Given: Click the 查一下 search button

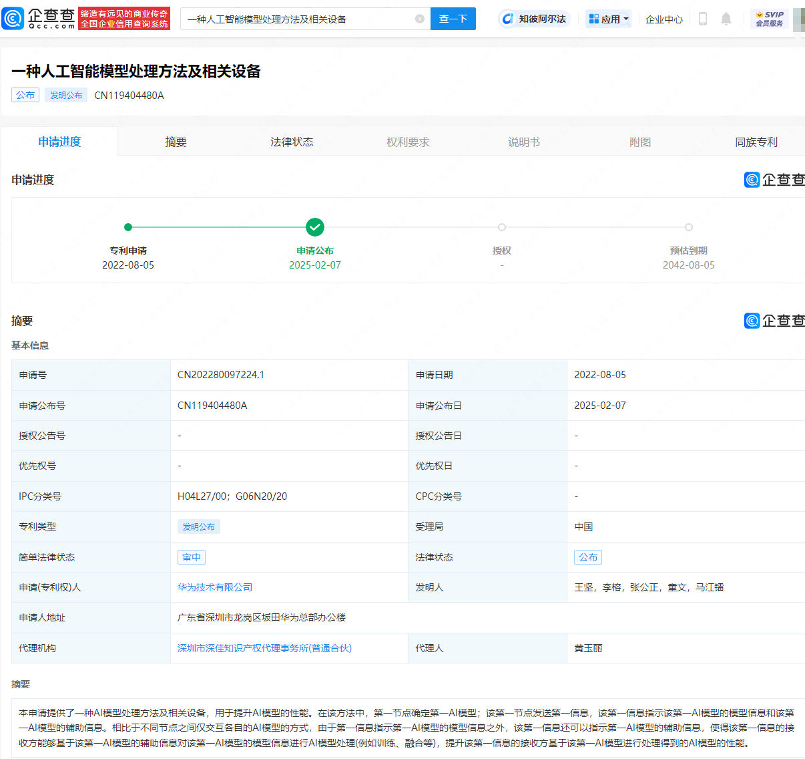Looking at the screenshot, I should tap(453, 19).
